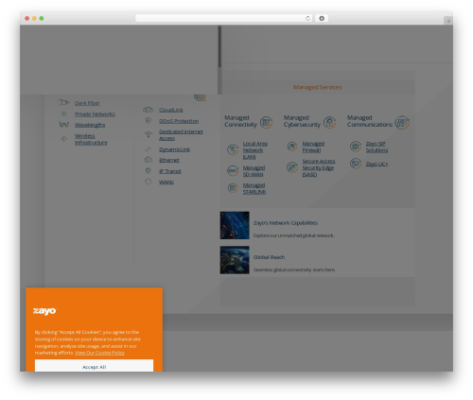Open Zayo's Network Capabilities thumbnail image
This screenshot has width=473, height=400.
pos(235,225)
